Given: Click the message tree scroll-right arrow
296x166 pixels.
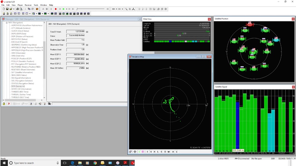Looking at the screenshot, I should click(x=42, y=100).
